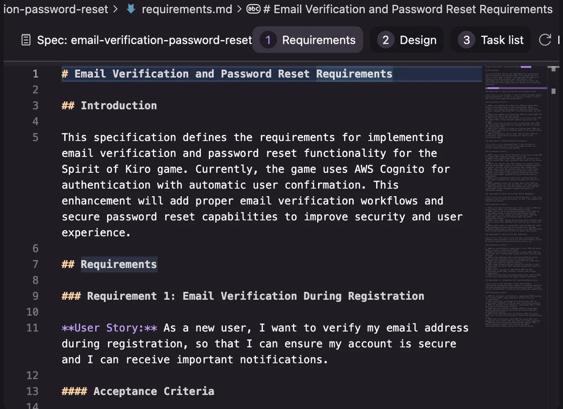The height and width of the screenshot is (409, 563).
Task: Click the title heading on line 1
Action: click(227, 74)
